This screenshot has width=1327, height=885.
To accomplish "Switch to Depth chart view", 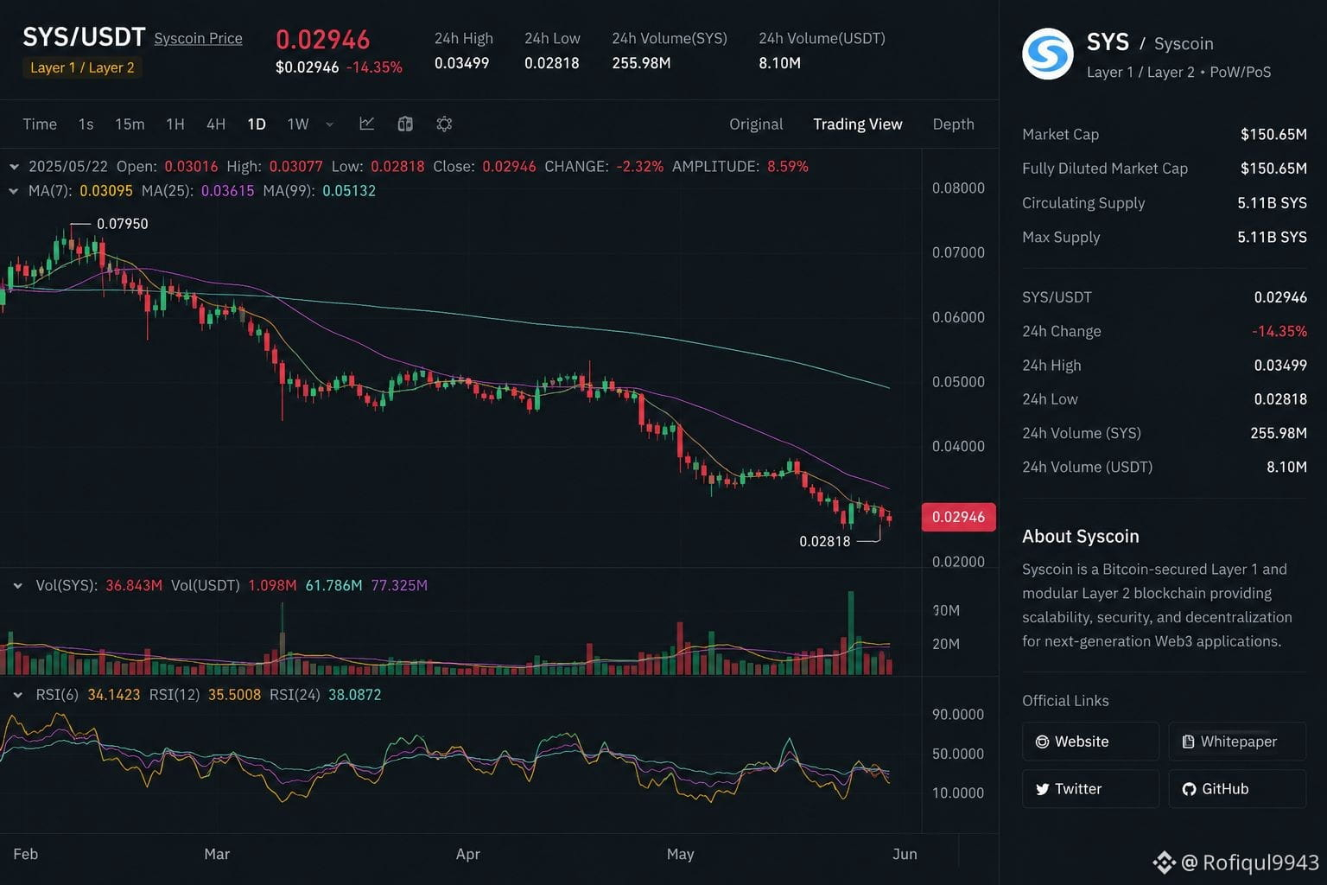I will pyautogui.click(x=954, y=124).
